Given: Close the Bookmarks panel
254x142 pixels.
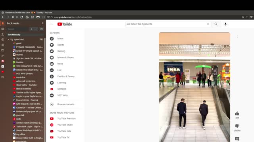Looking at the screenshot, I should pos(42,23).
